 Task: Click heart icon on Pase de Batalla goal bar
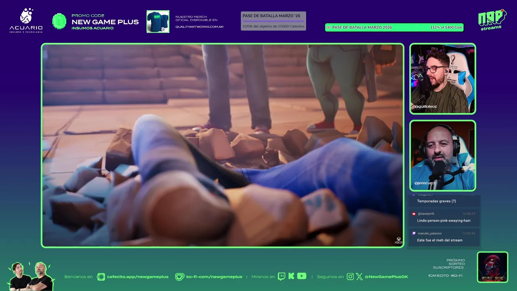[x=328, y=27]
